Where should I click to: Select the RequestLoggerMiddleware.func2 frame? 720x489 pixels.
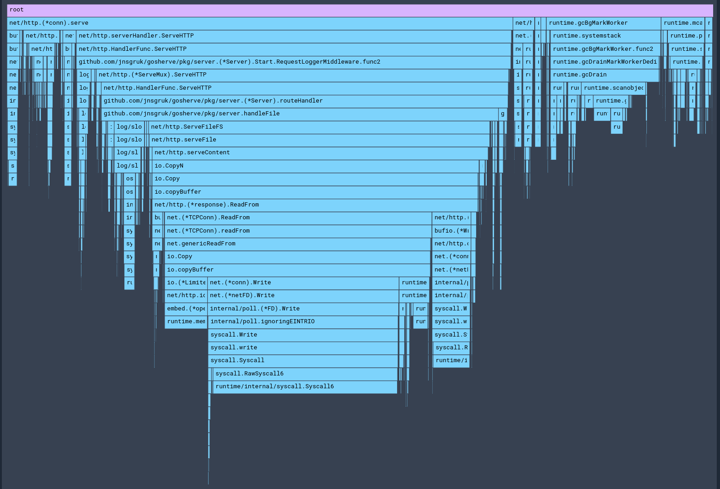tap(293, 62)
